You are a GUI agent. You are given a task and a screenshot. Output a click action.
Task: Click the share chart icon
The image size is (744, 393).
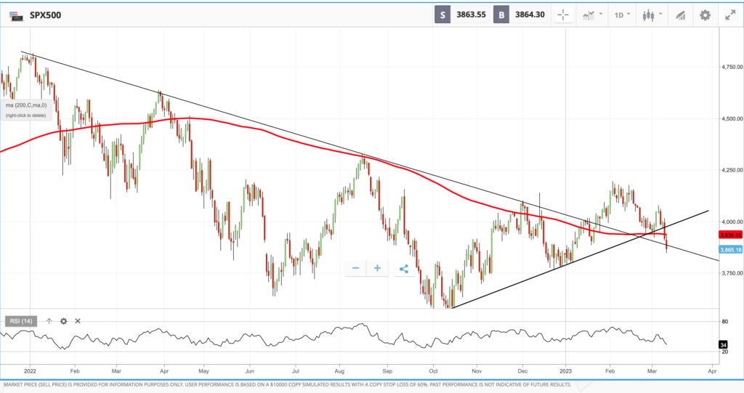pyautogui.click(x=404, y=268)
